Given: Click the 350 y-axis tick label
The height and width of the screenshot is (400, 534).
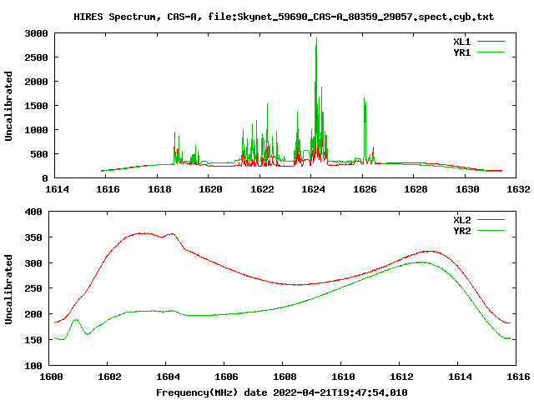Looking at the screenshot, I should [x=33, y=237].
